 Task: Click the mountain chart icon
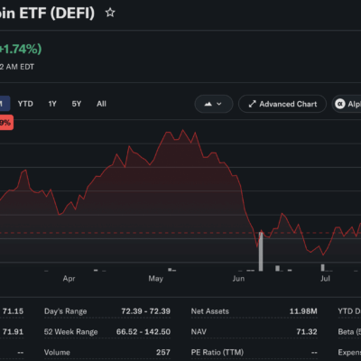(x=208, y=104)
